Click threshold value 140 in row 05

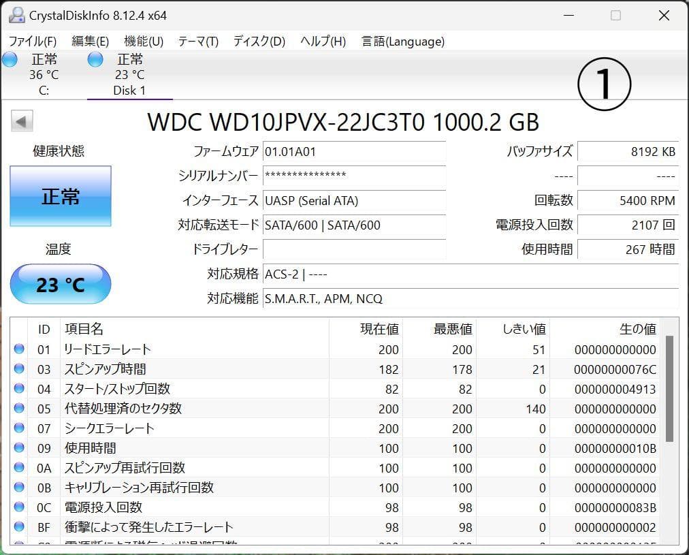pyautogui.click(x=536, y=409)
